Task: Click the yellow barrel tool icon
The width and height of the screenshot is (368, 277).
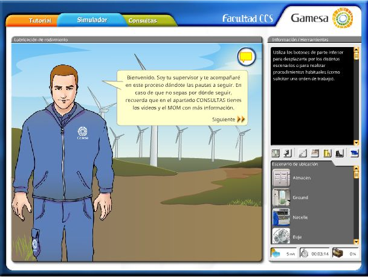Action: tap(327, 153)
